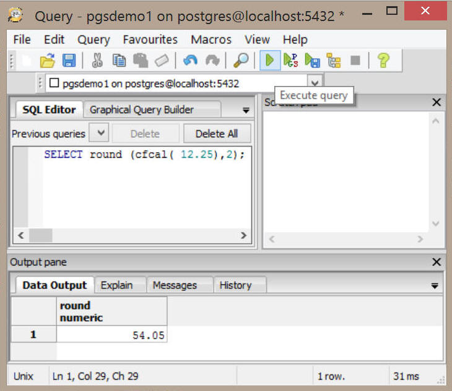Click the Execute query play icon

click(x=269, y=61)
